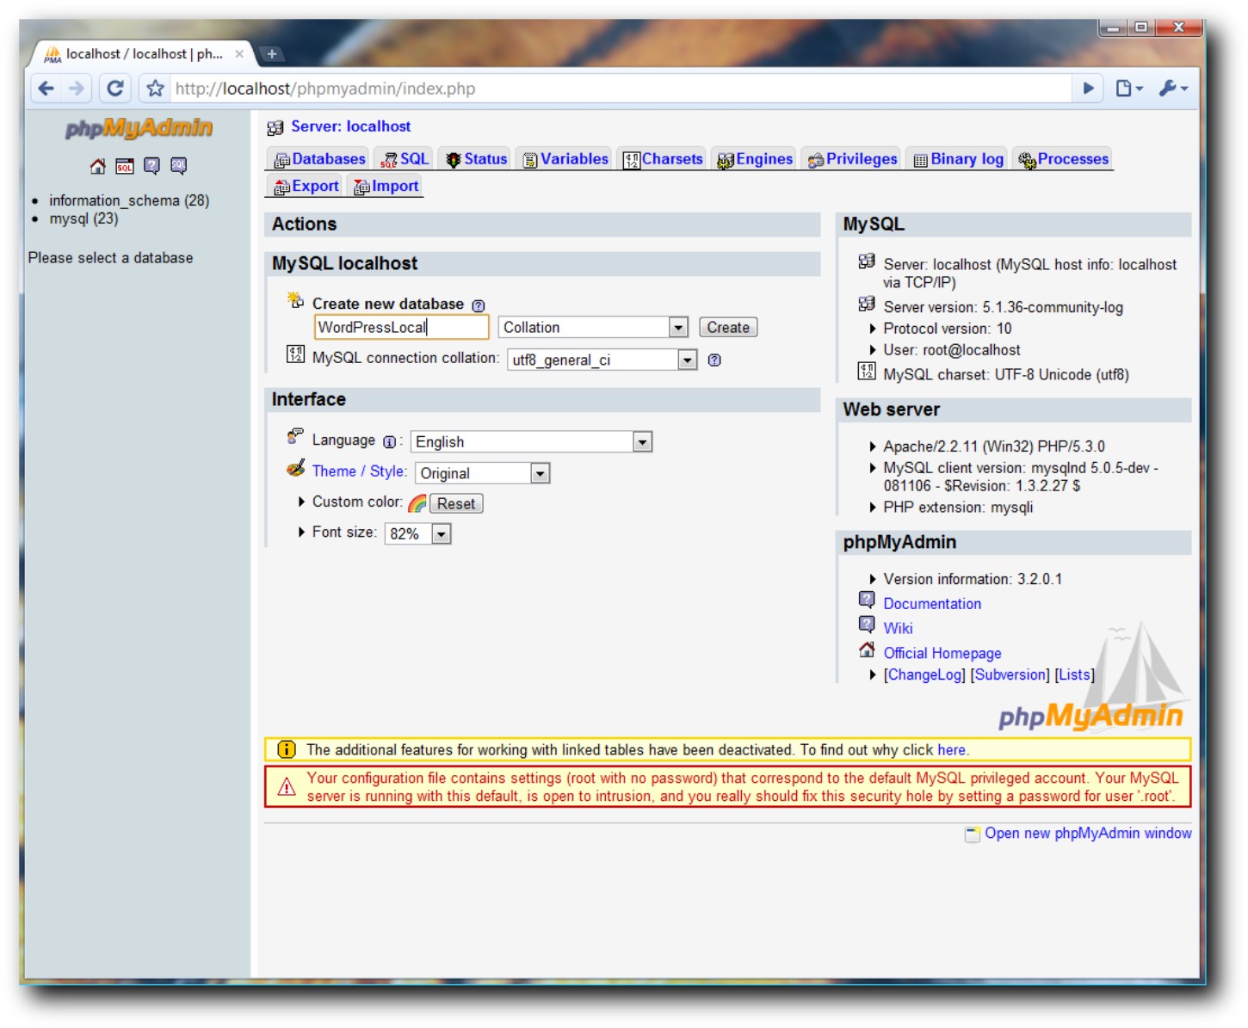Image resolution: width=1248 pixels, height=1028 pixels.
Task: Click the Server: localhost link
Action: point(350,126)
